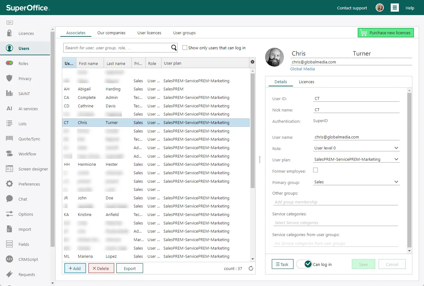424x286 pixels.
Task: Refresh the associates list
Action: coord(251,268)
